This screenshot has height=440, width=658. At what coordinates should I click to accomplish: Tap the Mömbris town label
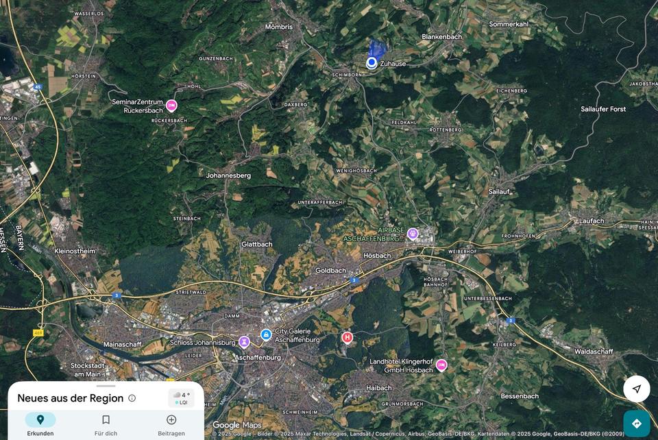tap(279, 27)
